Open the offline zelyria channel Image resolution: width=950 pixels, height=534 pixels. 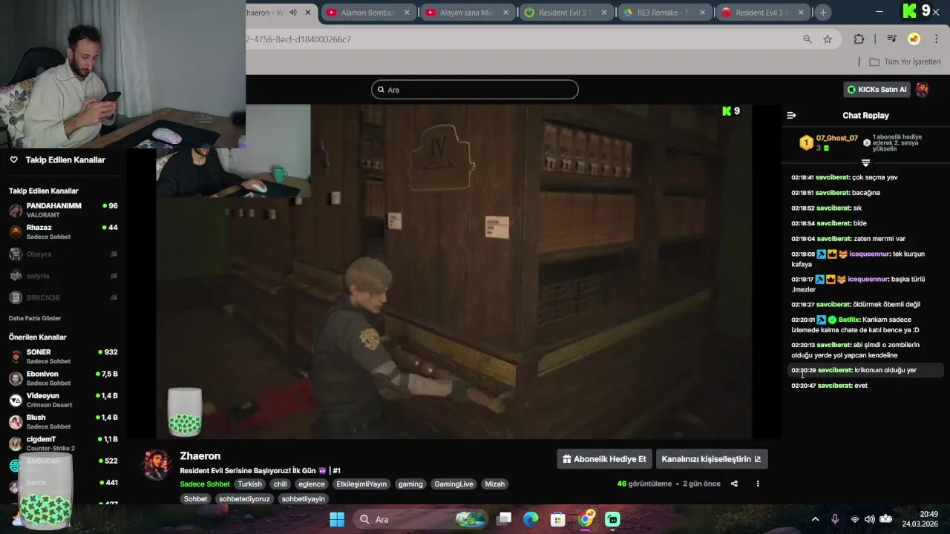(63, 276)
